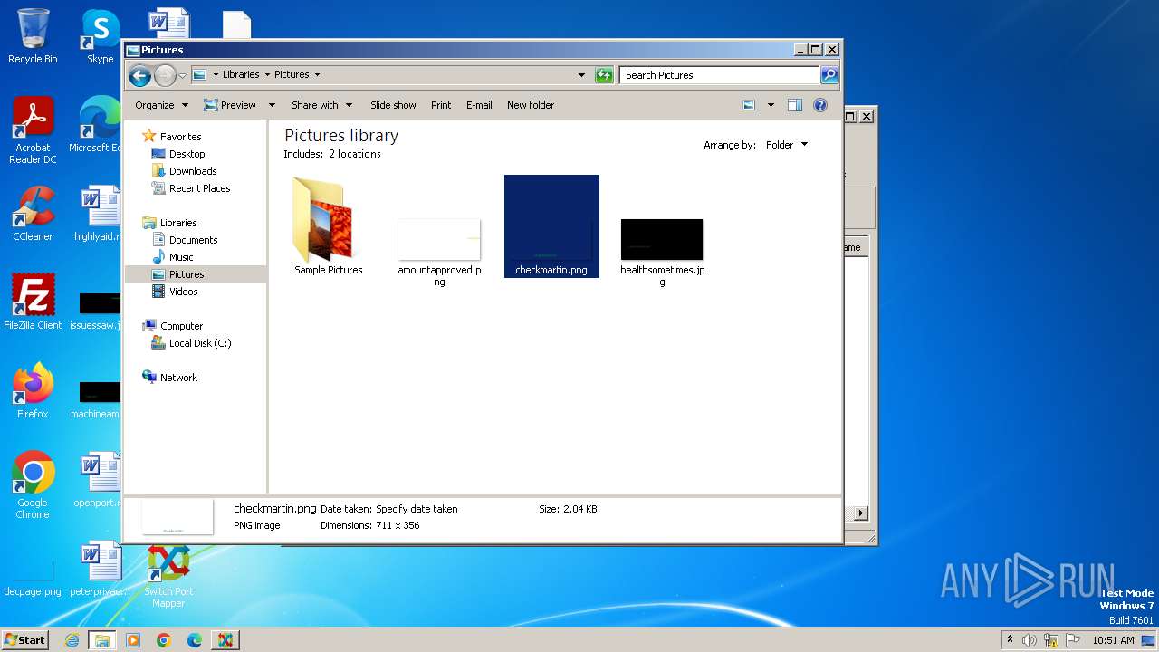
Task: Click background window's scroll right arrow
Action: pos(861,513)
